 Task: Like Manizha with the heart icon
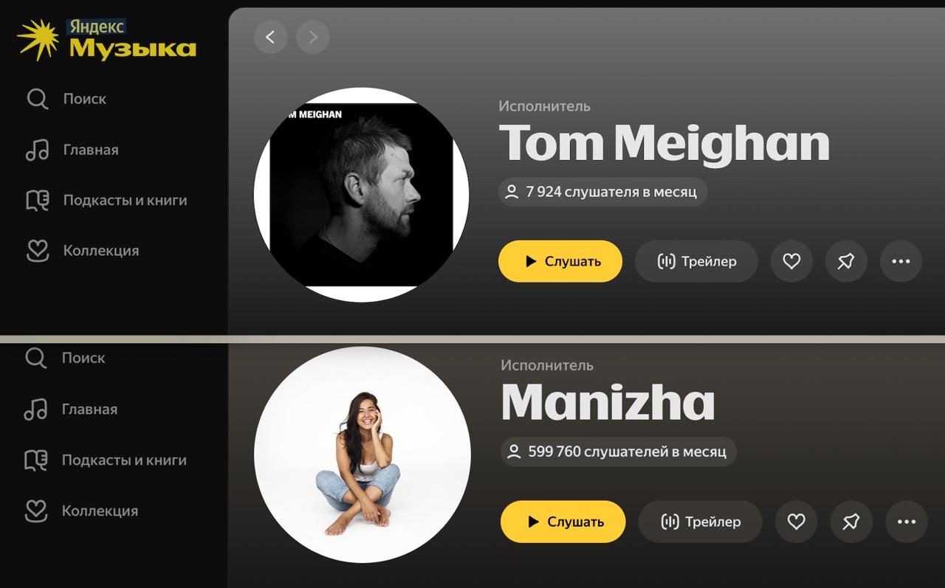(796, 522)
